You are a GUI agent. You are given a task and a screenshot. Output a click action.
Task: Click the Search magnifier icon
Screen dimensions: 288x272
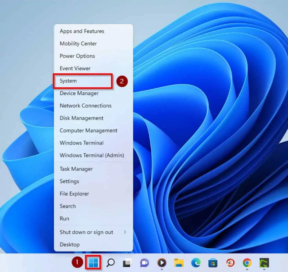click(x=111, y=263)
